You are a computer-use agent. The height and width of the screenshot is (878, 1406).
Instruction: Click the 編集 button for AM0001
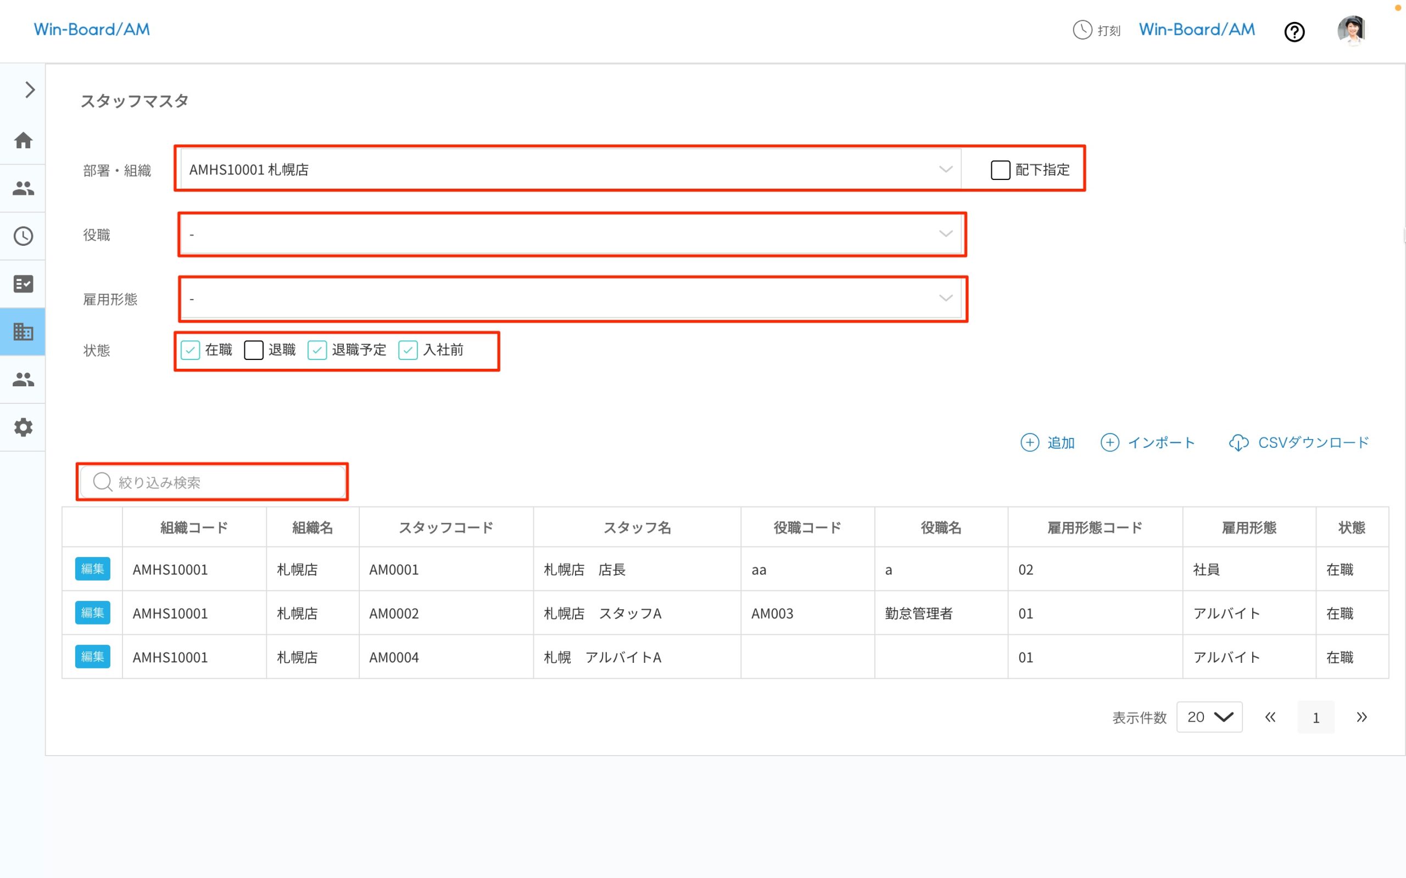(92, 569)
